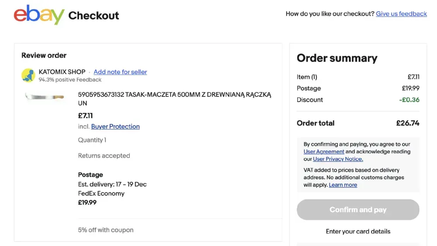Open the User Agreement link
Screen dimensions: 437x246
[324, 152]
